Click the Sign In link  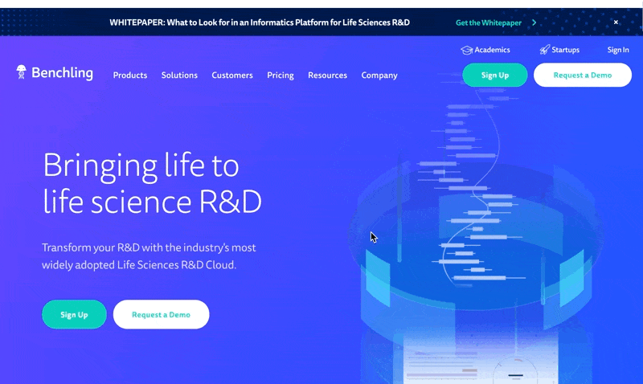coord(618,50)
